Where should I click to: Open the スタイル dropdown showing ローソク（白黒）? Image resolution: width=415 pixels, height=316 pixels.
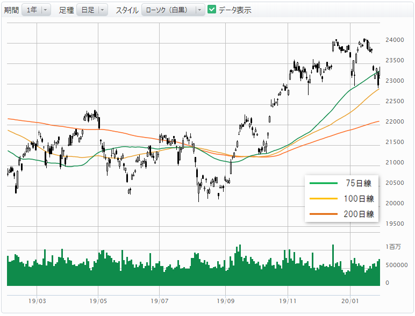click(173, 10)
